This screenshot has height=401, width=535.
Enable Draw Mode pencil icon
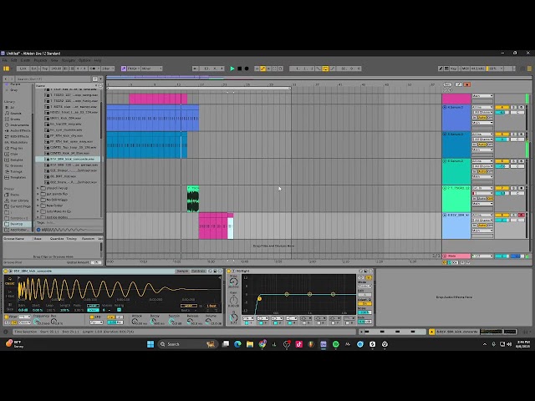[441, 69]
